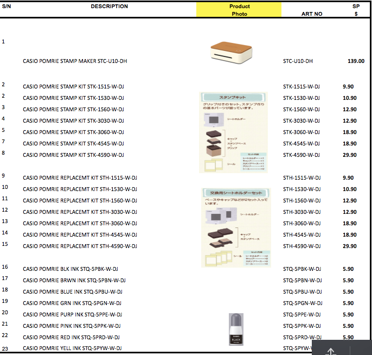Click the 29.90 price in STH-4590-W-DJ row

click(349, 246)
